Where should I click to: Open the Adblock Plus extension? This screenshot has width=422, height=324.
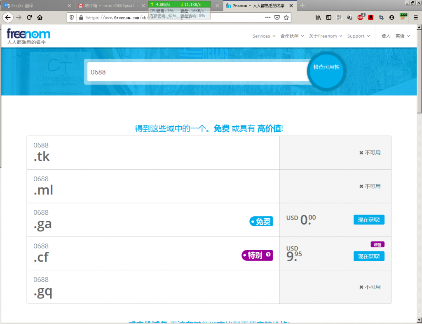pyautogui.click(x=360, y=17)
